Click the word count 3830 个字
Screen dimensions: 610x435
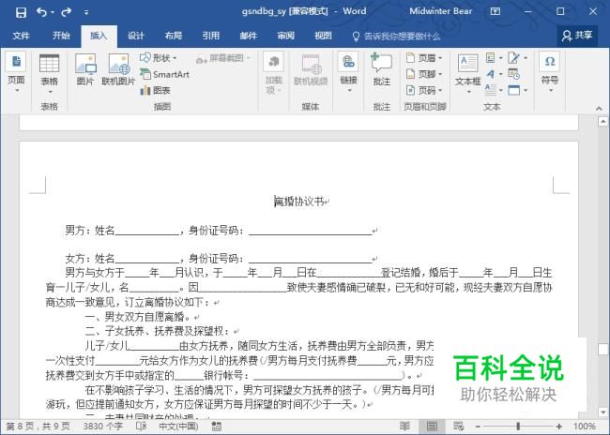pos(102,427)
